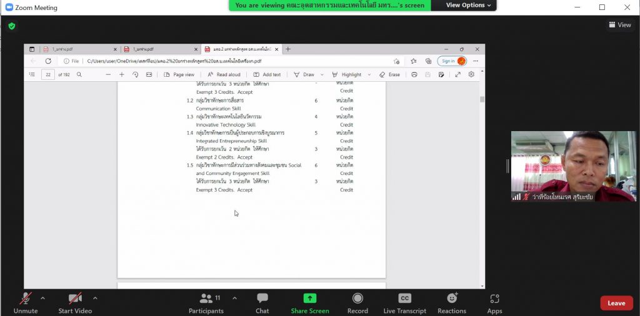
Task: Open a new browser tab with plus
Action: pos(288,49)
